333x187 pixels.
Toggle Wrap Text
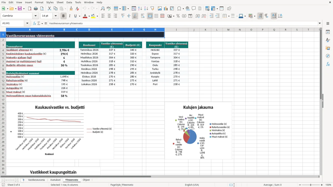tap(143, 16)
